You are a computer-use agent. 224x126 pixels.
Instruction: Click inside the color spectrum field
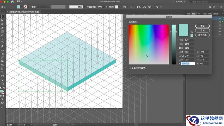point(149,45)
